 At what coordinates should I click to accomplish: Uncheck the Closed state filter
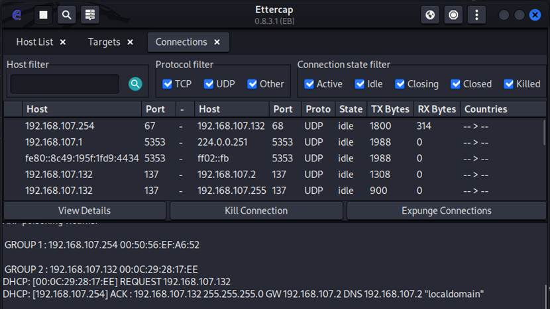click(455, 84)
